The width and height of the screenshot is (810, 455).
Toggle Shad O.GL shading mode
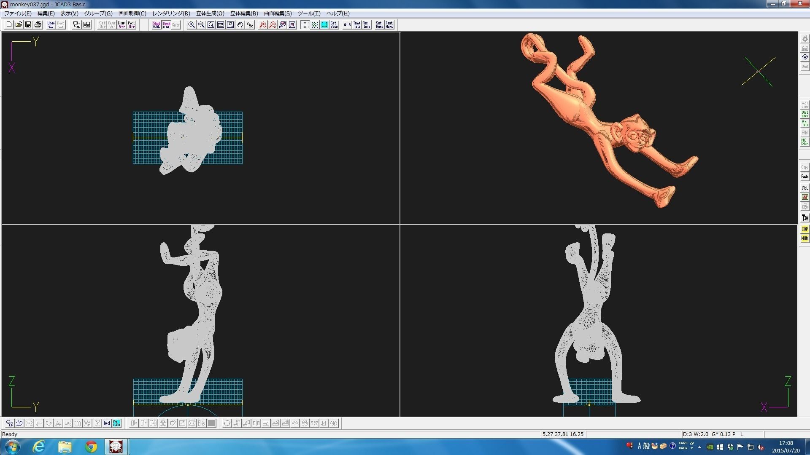coord(157,25)
